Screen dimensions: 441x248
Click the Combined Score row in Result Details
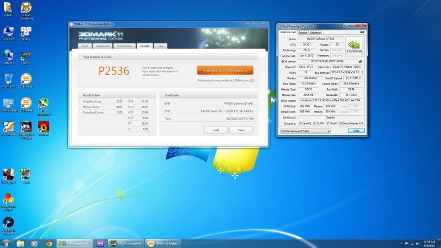pyautogui.click(x=103, y=112)
